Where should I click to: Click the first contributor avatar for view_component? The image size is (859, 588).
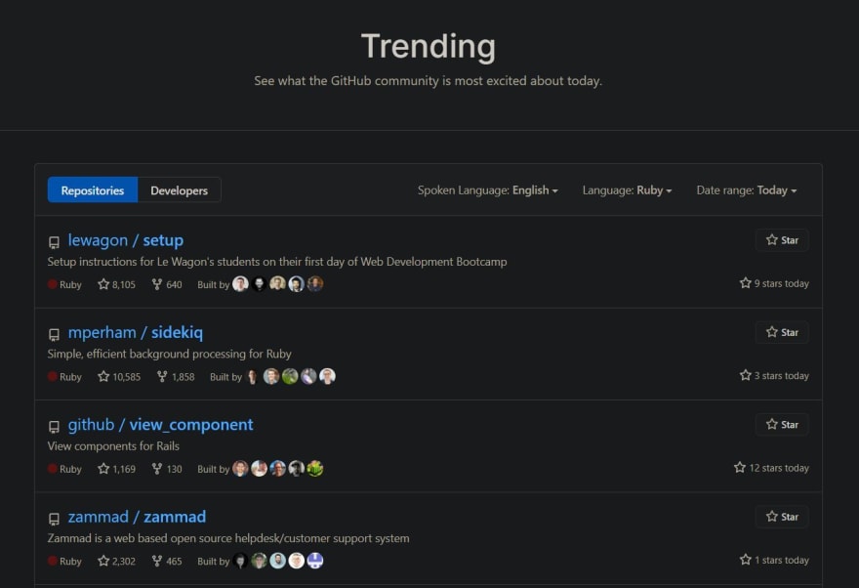point(240,468)
